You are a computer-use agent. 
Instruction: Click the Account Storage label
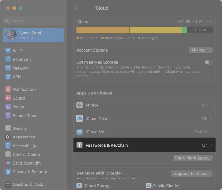92,50
